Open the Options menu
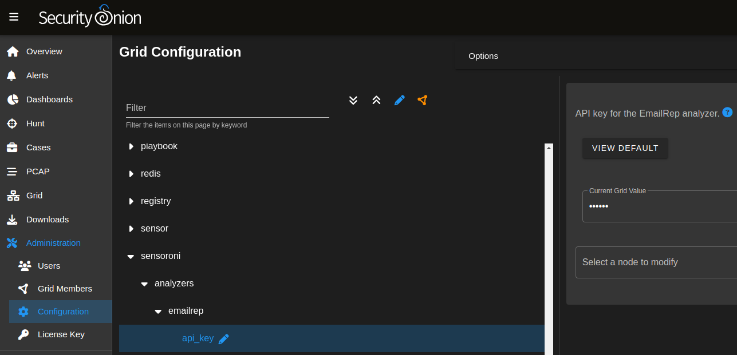Screen dimensions: 737x355 tap(483, 55)
